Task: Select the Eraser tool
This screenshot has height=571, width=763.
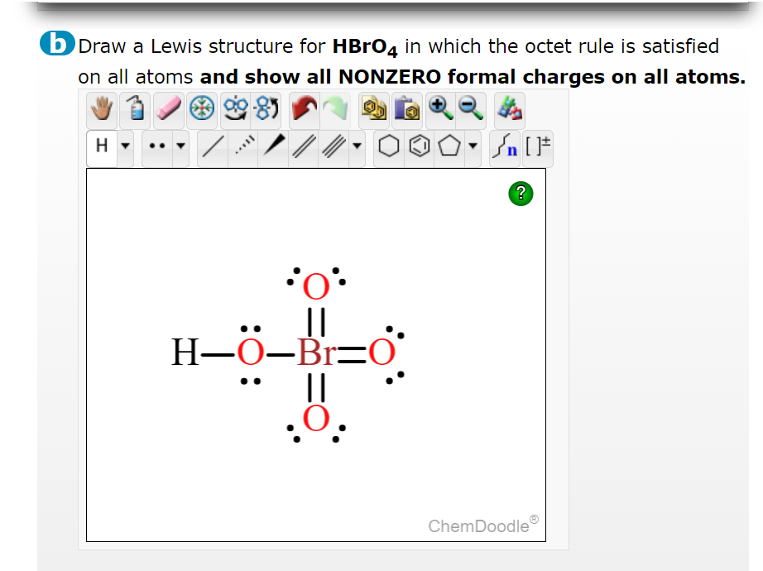Action: click(x=166, y=109)
